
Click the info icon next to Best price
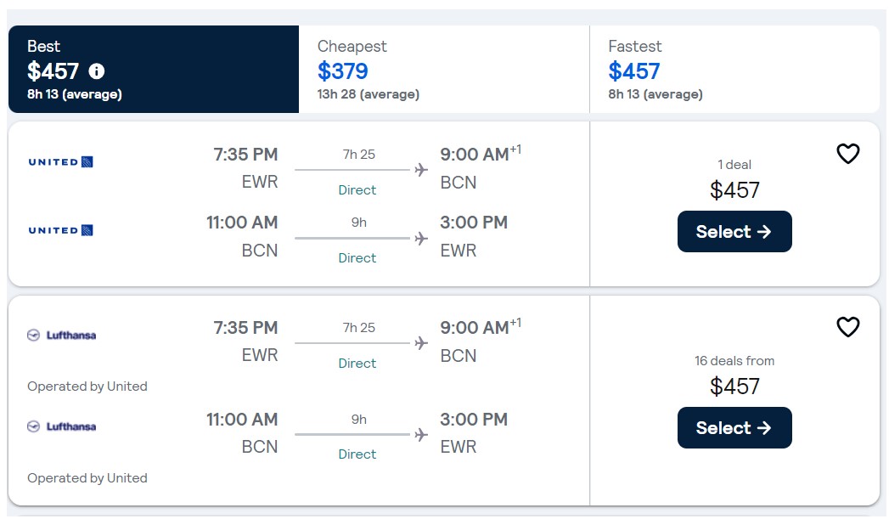[x=96, y=71]
